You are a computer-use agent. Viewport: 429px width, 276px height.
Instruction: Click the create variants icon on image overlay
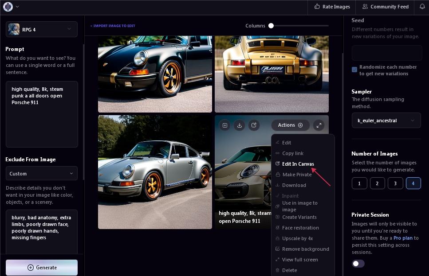(225, 125)
